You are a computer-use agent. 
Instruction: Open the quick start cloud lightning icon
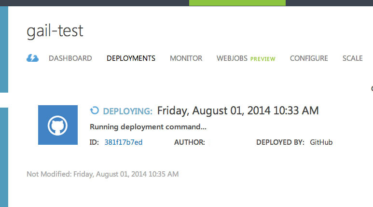(32, 58)
